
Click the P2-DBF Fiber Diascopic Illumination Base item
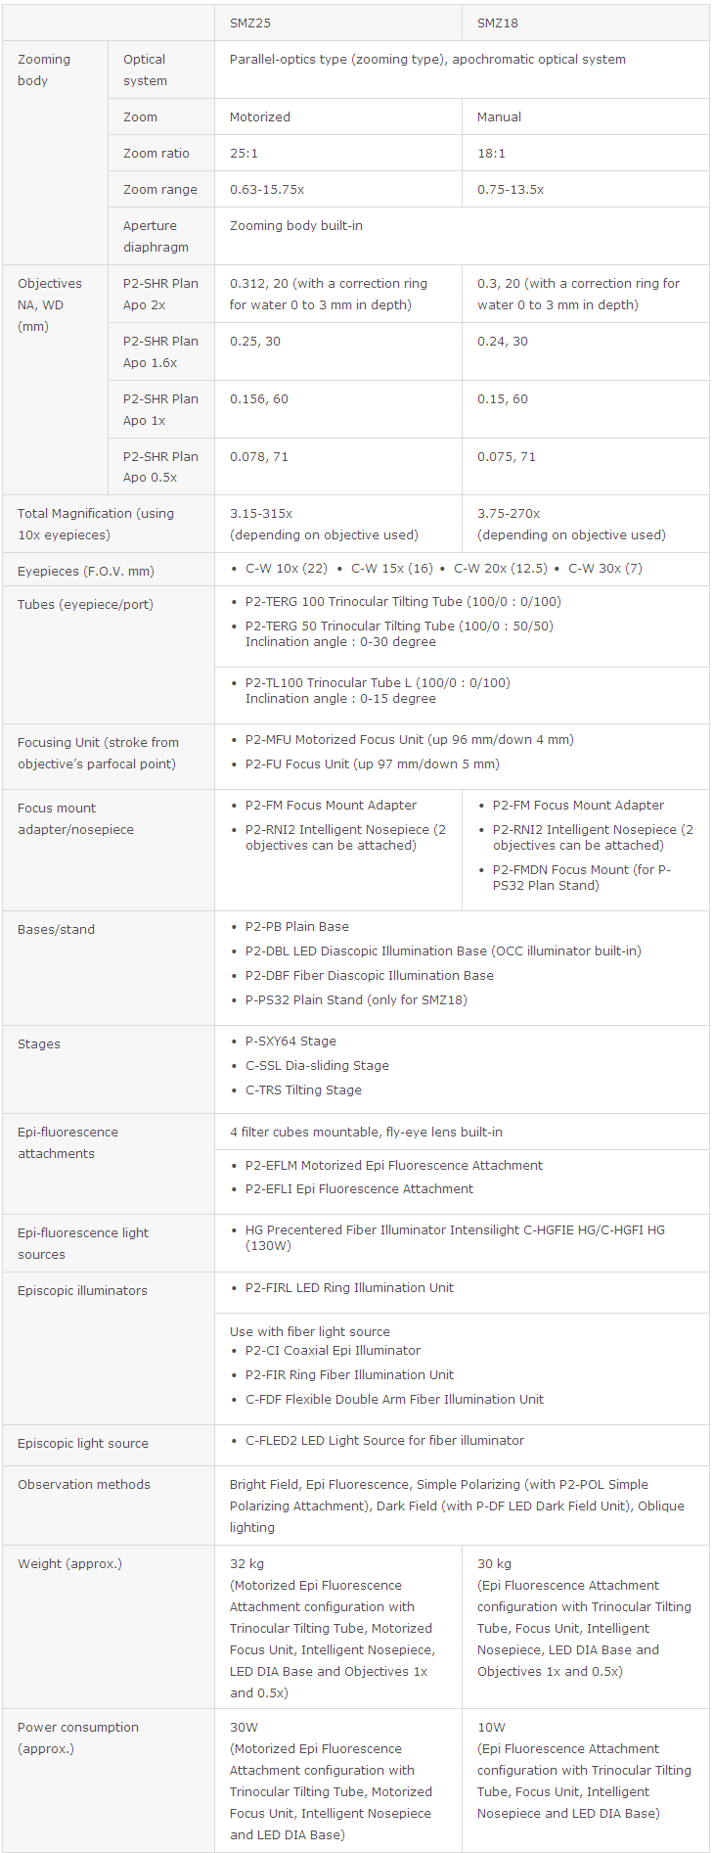(369, 976)
